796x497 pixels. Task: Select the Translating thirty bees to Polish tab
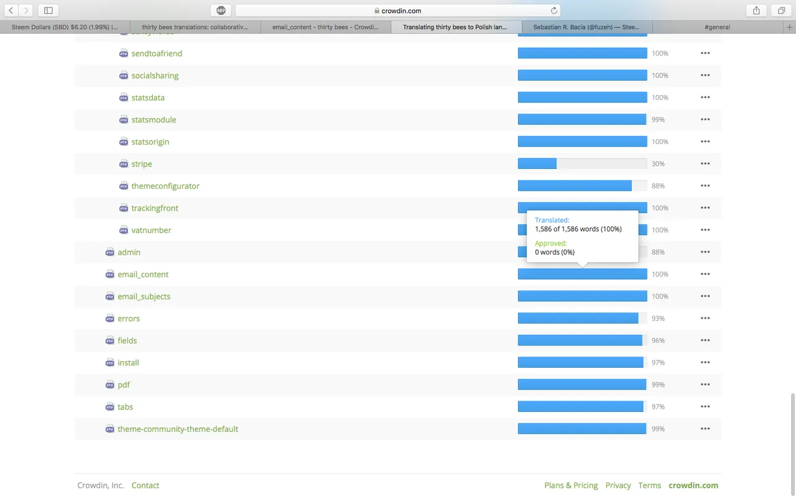pyautogui.click(x=456, y=27)
